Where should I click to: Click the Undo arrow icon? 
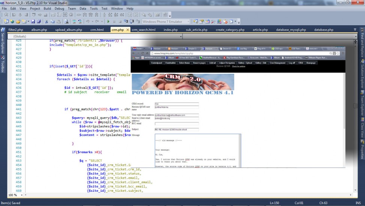tap(87, 22)
